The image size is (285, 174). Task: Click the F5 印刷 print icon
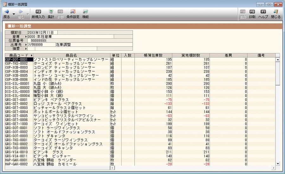pos(252,12)
